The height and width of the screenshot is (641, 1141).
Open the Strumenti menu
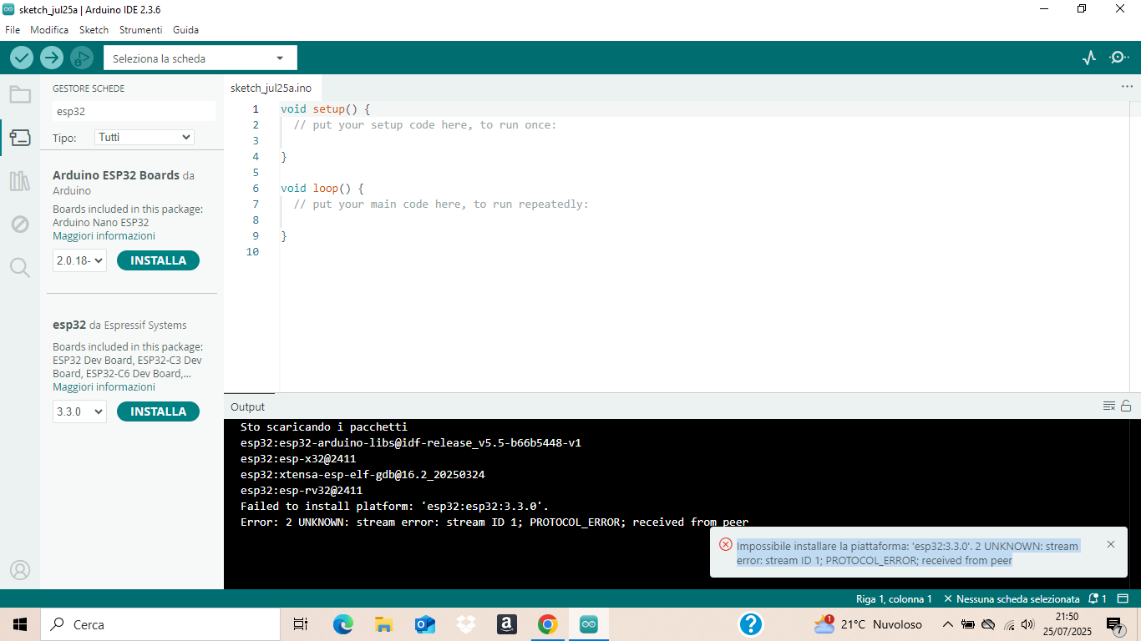[140, 29]
